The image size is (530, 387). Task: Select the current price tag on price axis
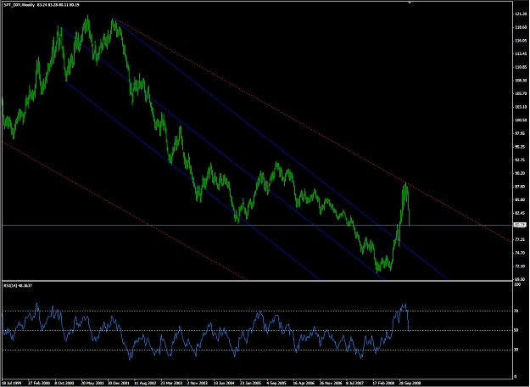coord(520,225)
